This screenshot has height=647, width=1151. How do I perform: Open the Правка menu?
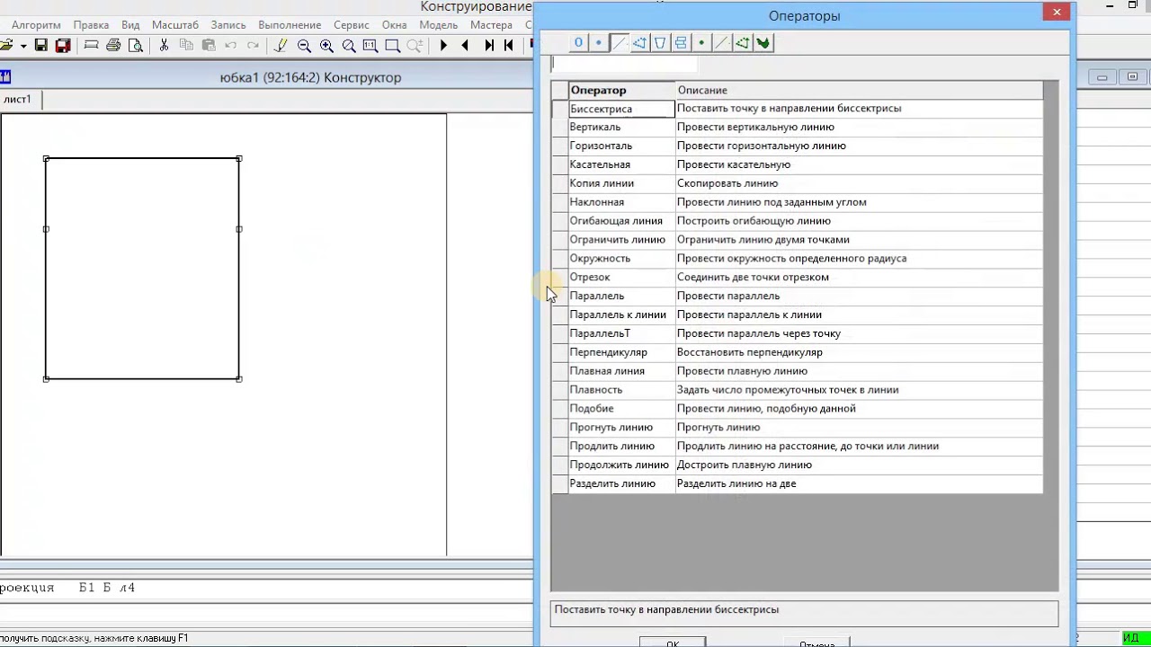(91, 25)
